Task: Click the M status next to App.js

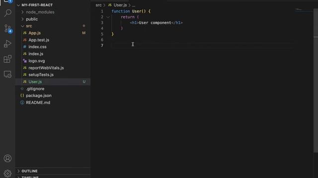Action: click(84, 33)
